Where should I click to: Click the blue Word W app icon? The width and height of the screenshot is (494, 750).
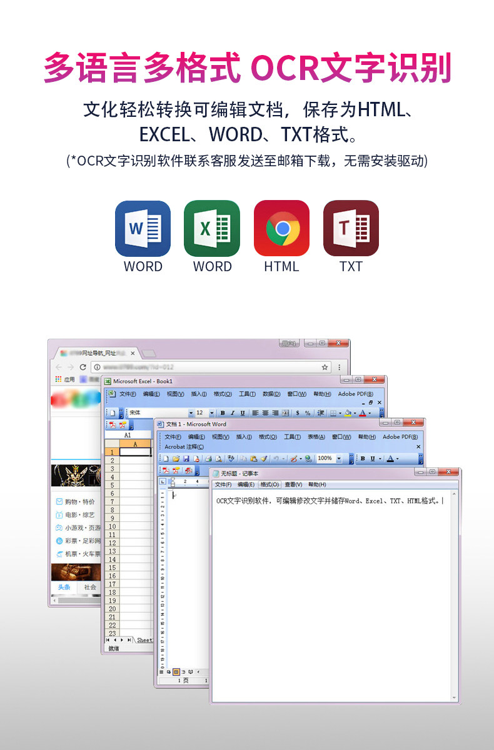point(143,228)
